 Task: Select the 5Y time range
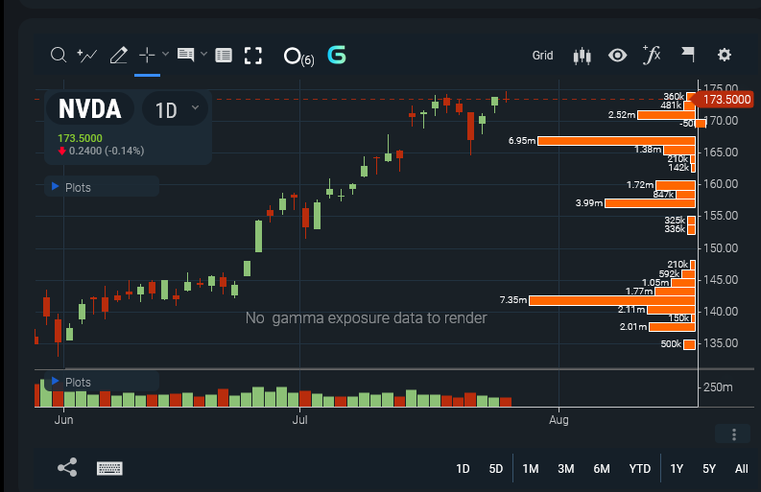click(x=709, y=469)
